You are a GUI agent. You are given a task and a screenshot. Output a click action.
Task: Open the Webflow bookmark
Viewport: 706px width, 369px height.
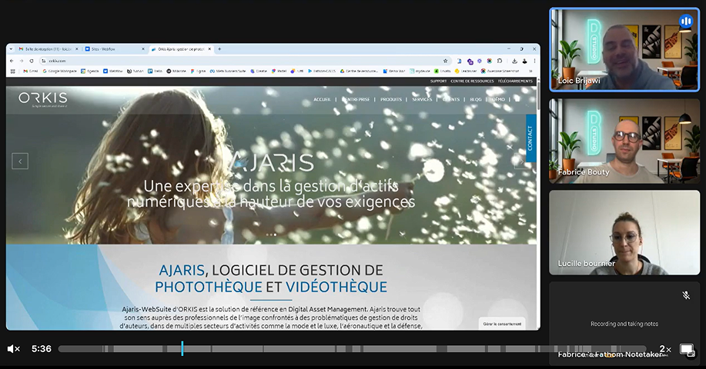[113, 71]
